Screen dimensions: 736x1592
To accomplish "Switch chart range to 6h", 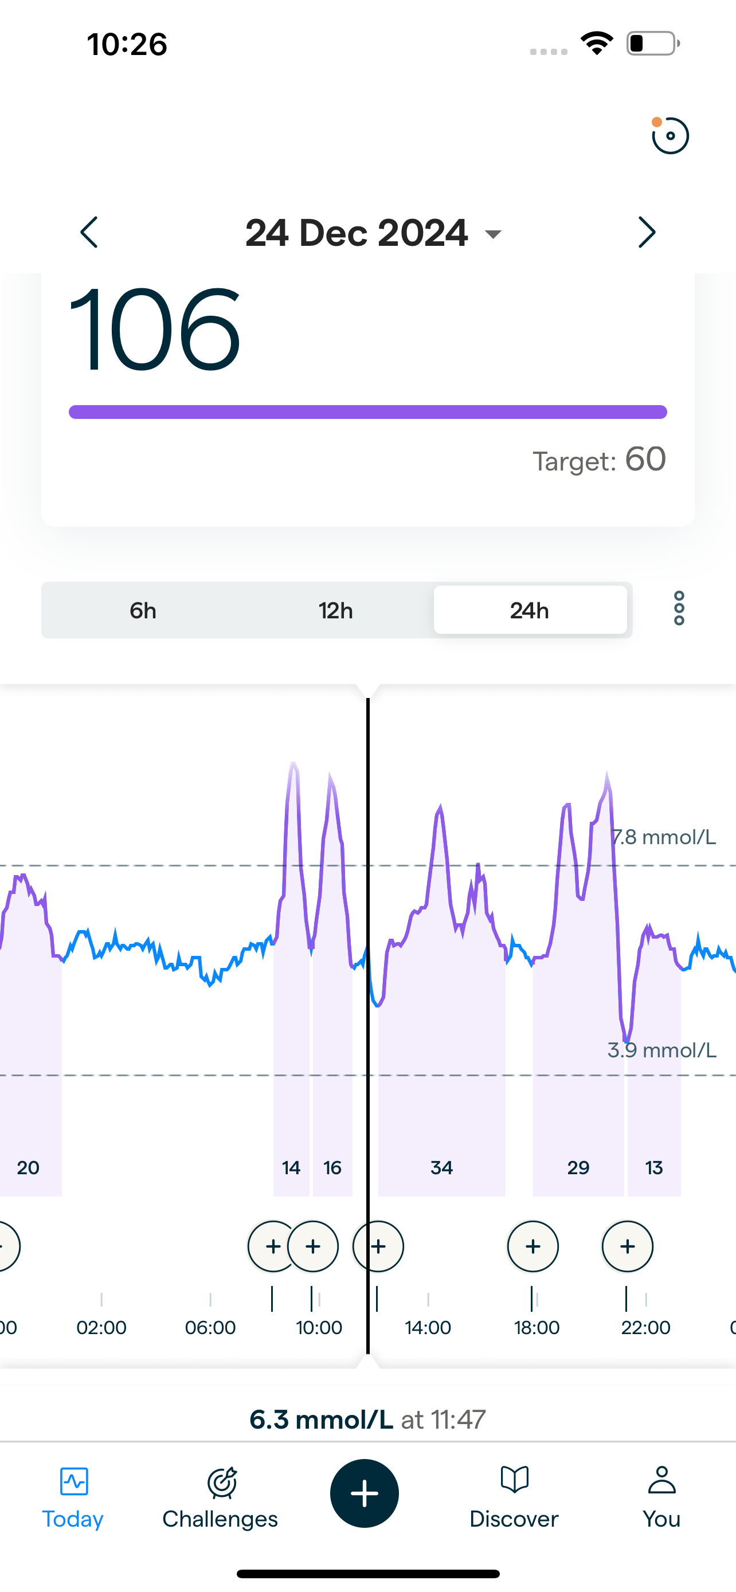I will (143, 610).
